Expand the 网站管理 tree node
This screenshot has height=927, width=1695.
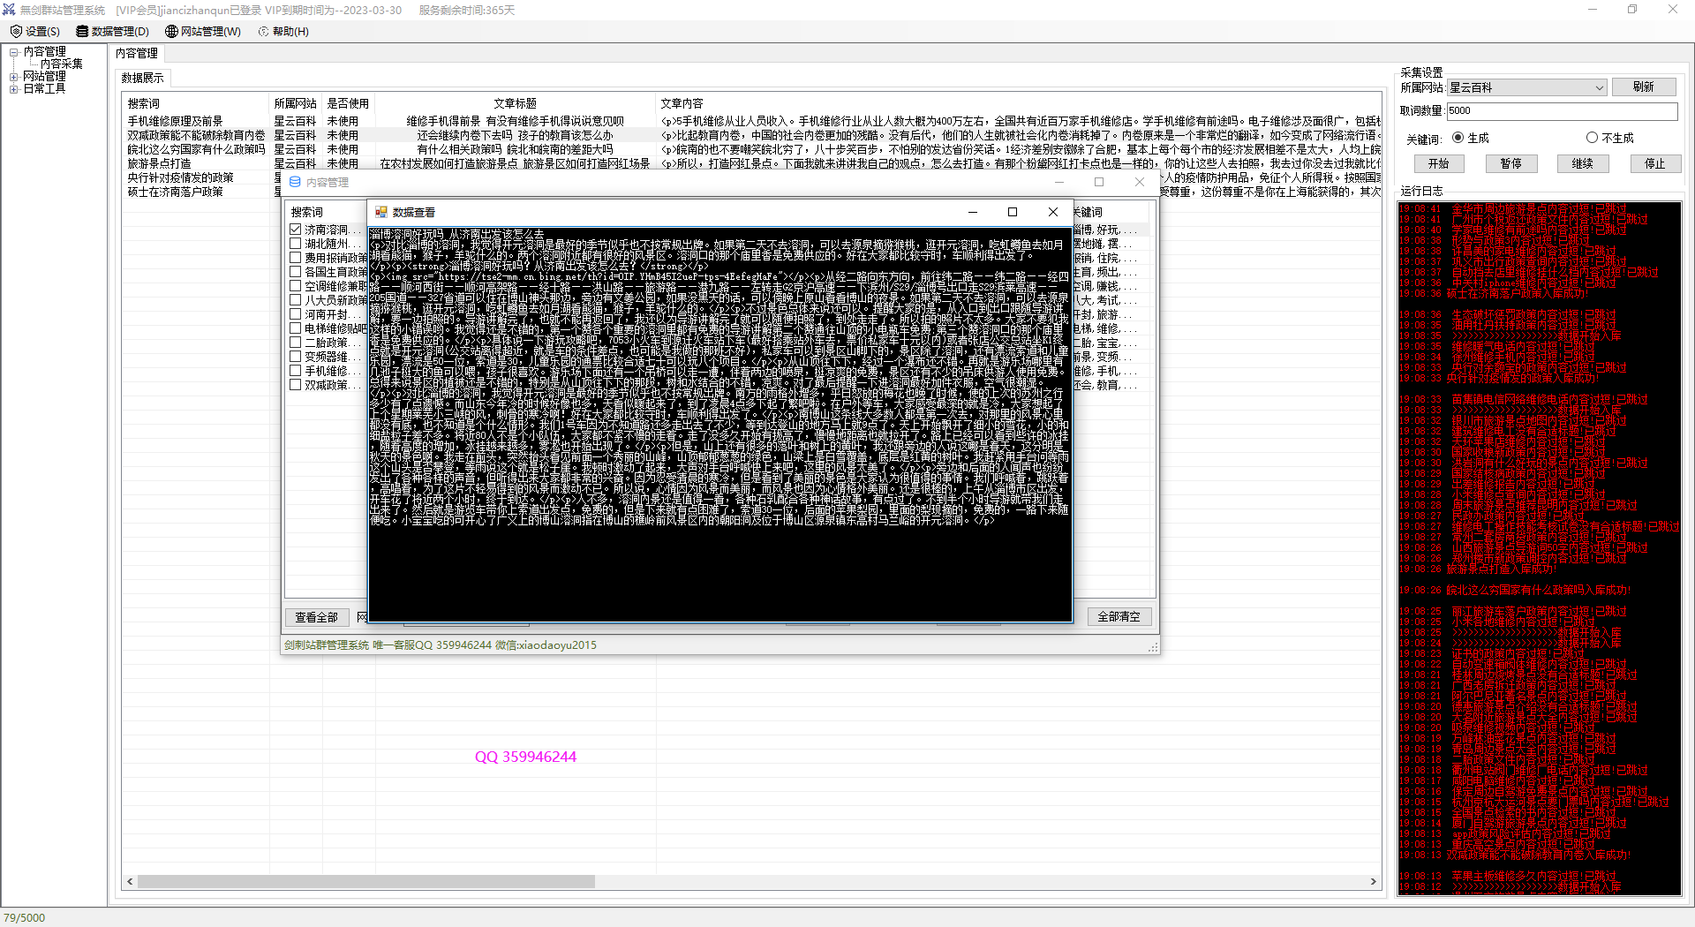(x=14, y=77)
